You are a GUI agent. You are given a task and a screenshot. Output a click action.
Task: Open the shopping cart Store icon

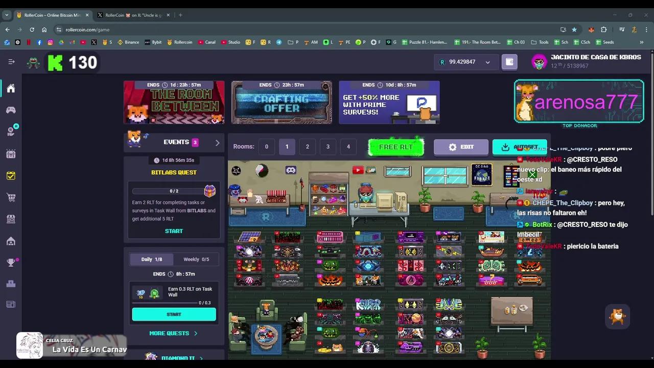tap(11, 197)
